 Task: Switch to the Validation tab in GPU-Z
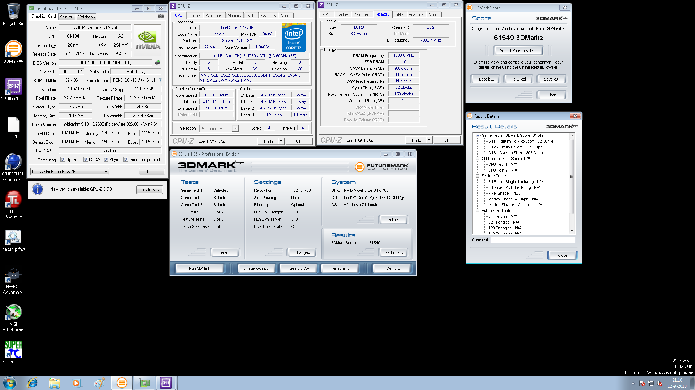tap(87, 17)
